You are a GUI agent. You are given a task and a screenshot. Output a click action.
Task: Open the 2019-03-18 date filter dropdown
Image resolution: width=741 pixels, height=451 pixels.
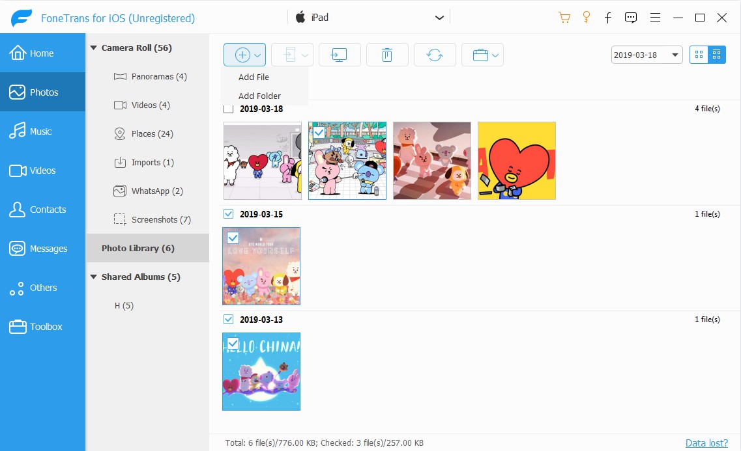pyautogui.click(x=647, y=55)
